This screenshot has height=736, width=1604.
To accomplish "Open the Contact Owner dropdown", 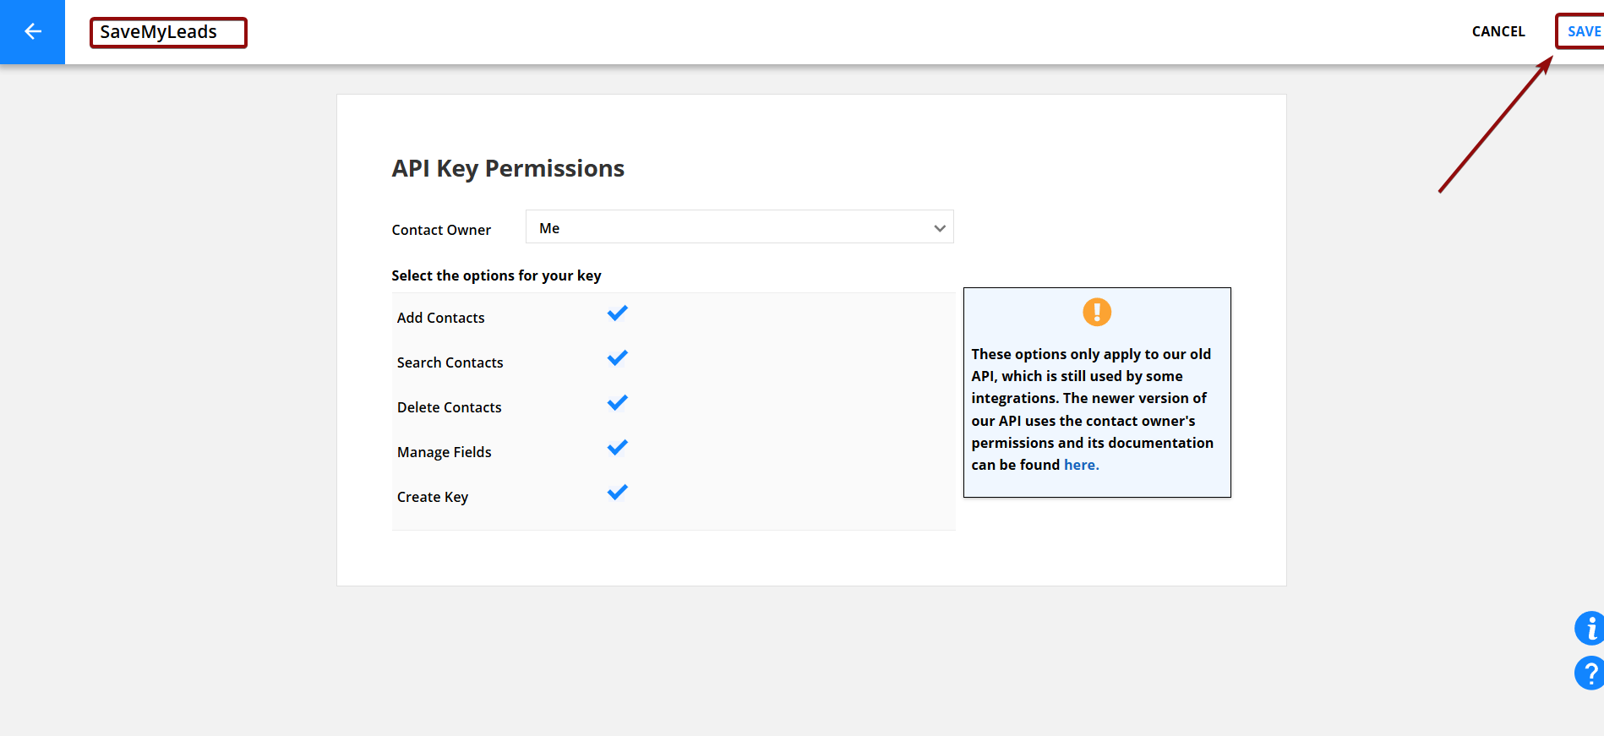I will [x=739, y=227].
